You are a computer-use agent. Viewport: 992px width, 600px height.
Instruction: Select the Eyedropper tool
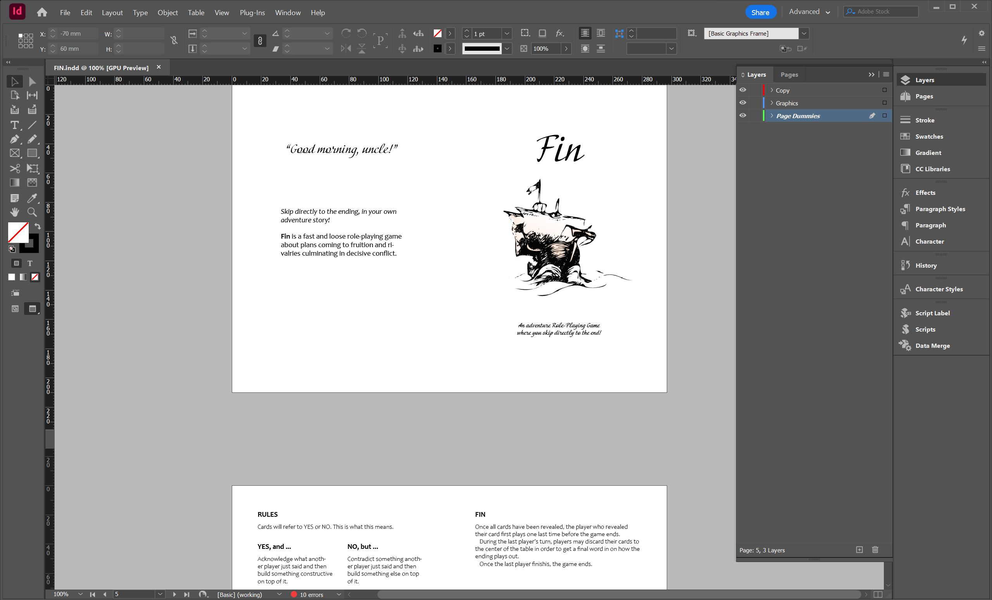(x=32, y=198)
